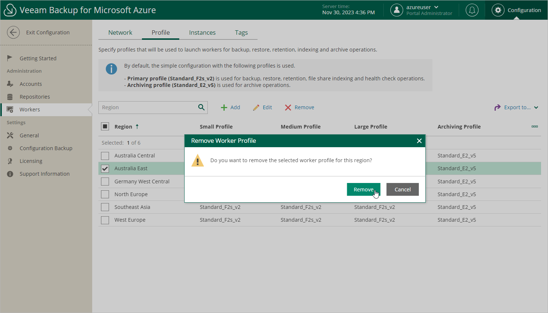Click the green plus Add icon
The height and width of the screenshot is (313, 548).
[x=224, y=107]
